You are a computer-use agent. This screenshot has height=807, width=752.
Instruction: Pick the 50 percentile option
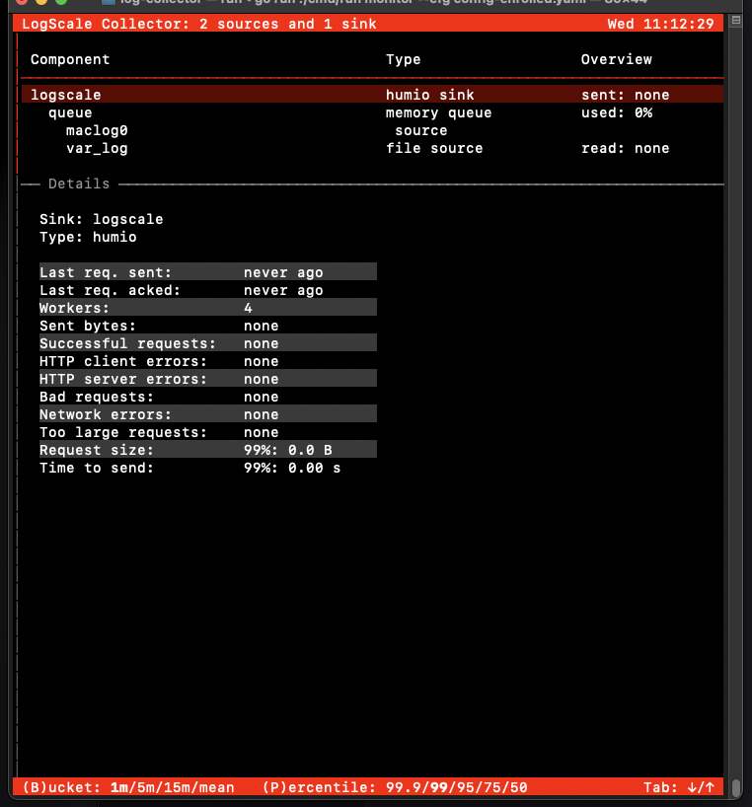pyautogui.click(x=518, y=787)
